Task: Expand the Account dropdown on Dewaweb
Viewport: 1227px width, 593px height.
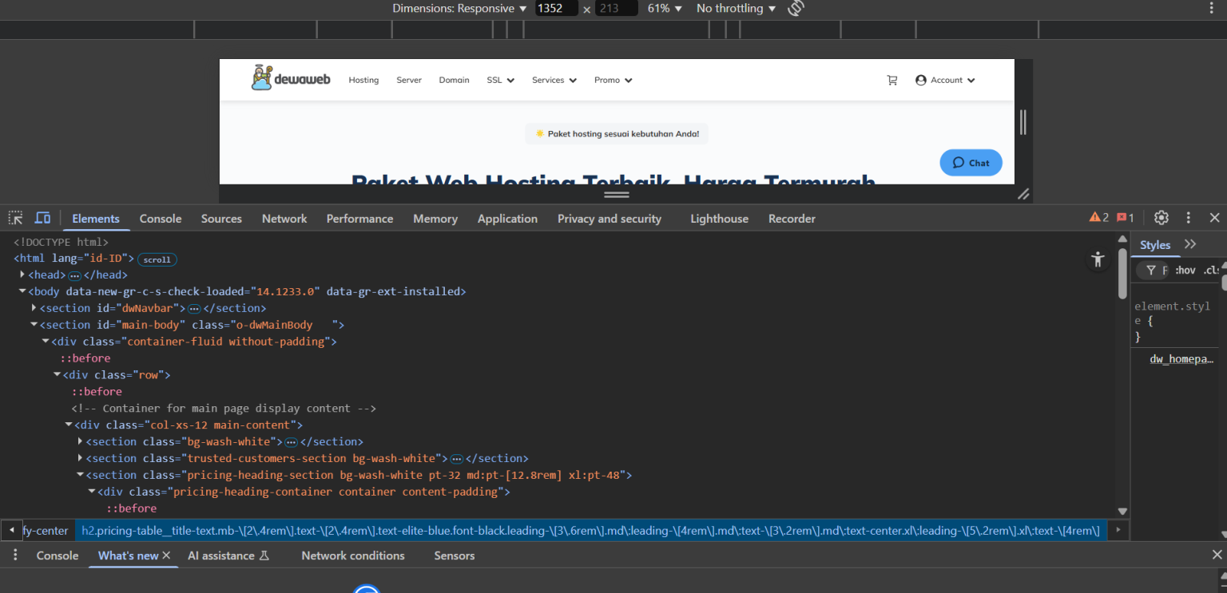Action: [x=945, y=80]
